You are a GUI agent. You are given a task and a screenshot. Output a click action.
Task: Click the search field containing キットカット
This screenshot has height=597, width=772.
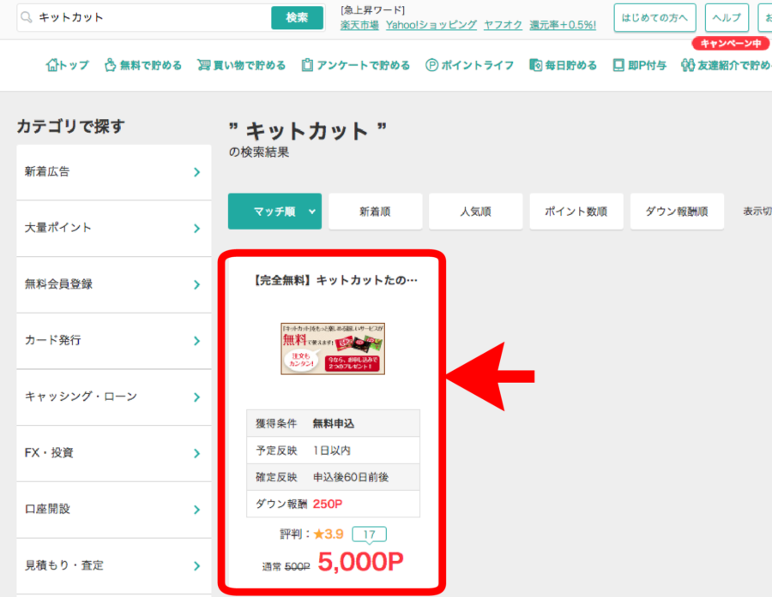[x=144, y=18]
